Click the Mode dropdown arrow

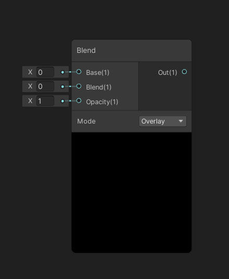[180, 121]
